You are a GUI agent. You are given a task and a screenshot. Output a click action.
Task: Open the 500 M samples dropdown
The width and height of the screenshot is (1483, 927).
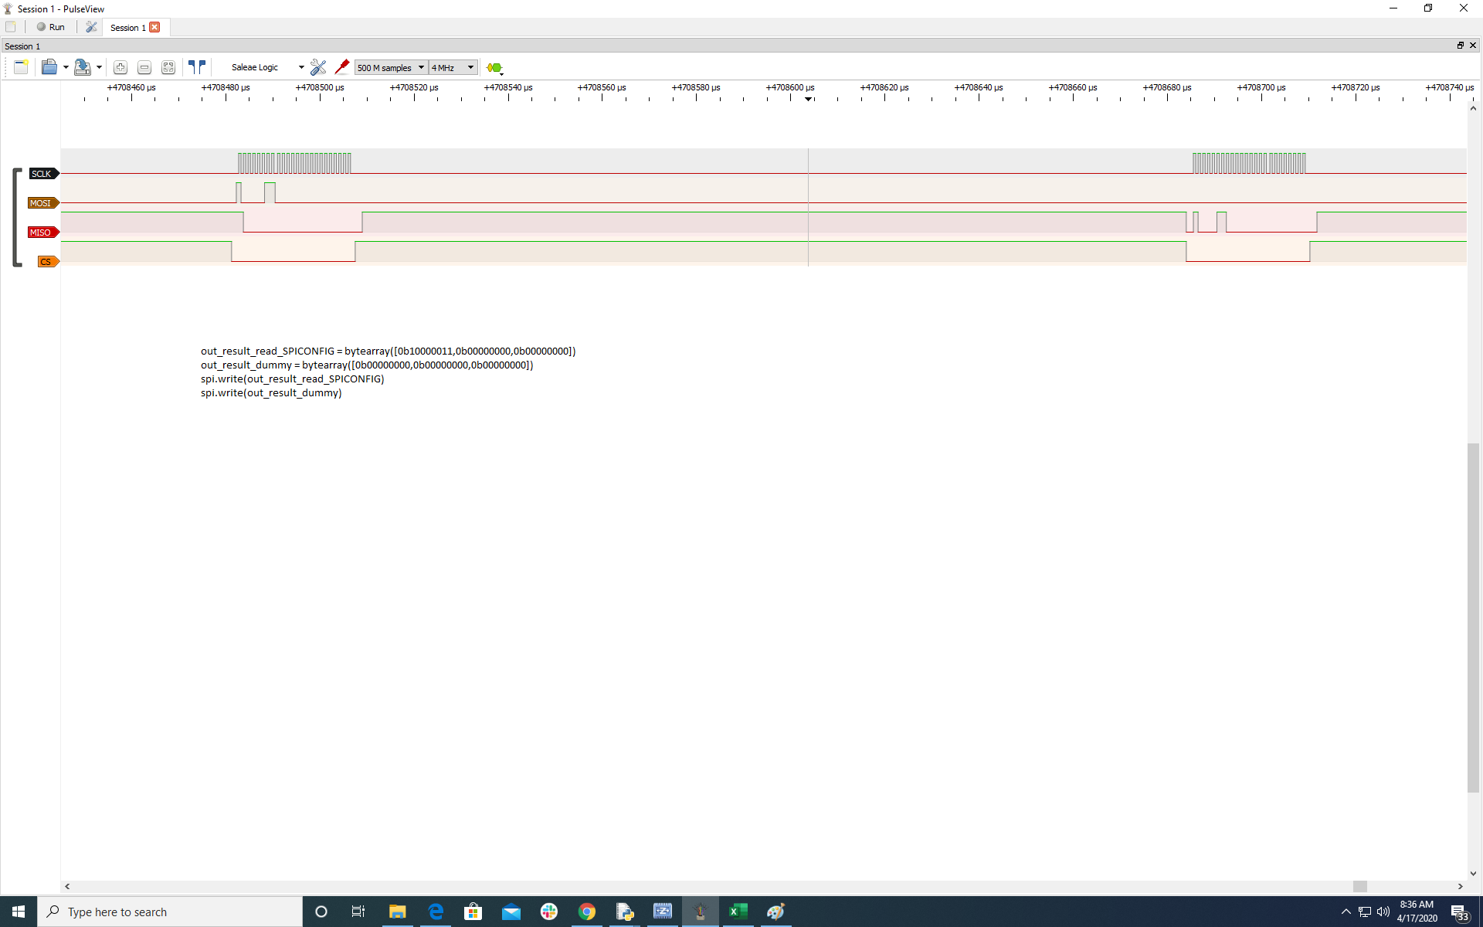click(391, 68)
